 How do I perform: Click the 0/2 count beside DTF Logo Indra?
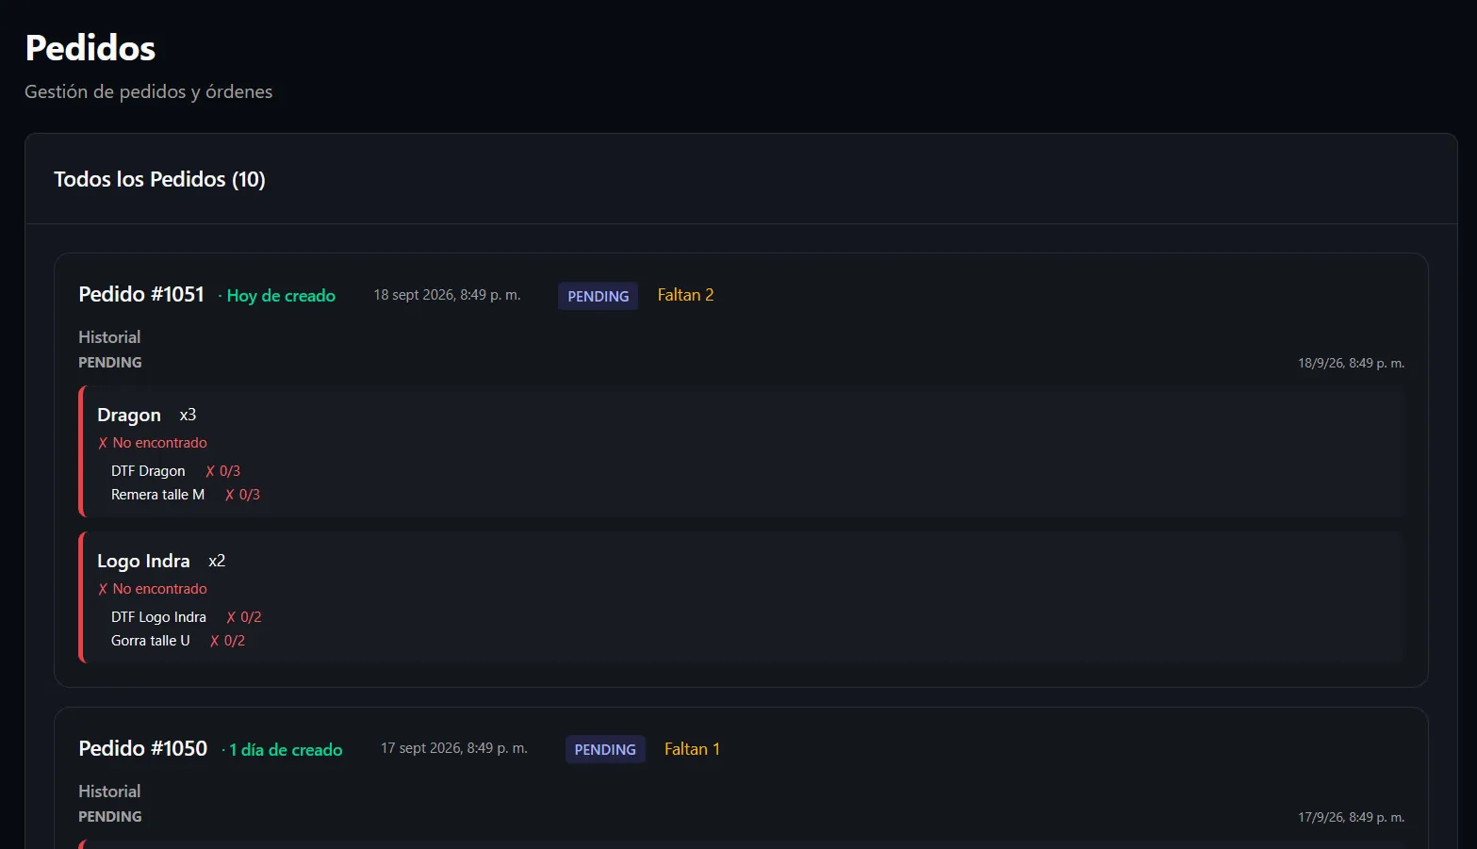click(x=244, y=617)
